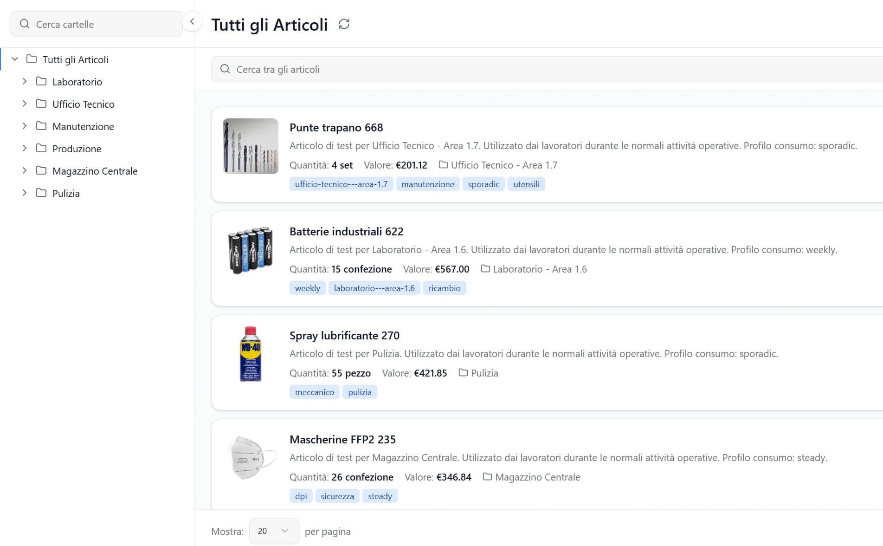The width and height of the screenshot is (883, 546).
Task: Expand the Ufficio Tecnico folder
Action: tap(25, 104)
